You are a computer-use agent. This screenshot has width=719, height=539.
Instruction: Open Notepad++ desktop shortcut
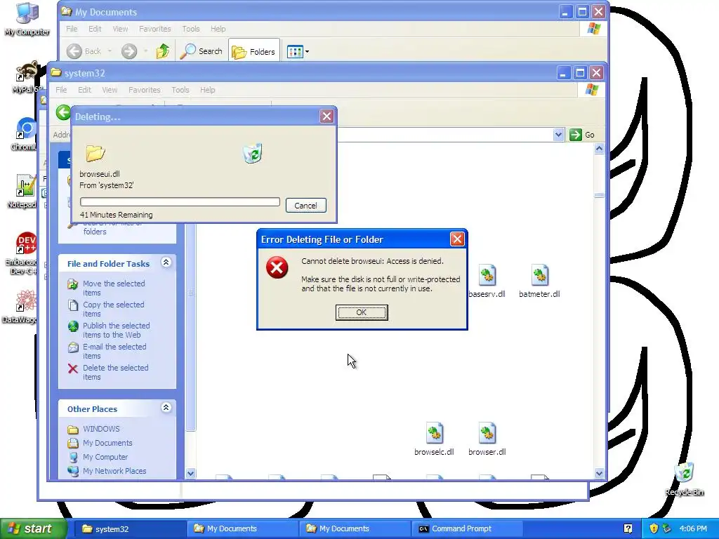(23, 192)
